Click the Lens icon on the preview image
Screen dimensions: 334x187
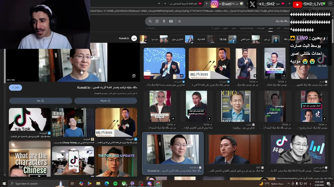pos(134,76)
